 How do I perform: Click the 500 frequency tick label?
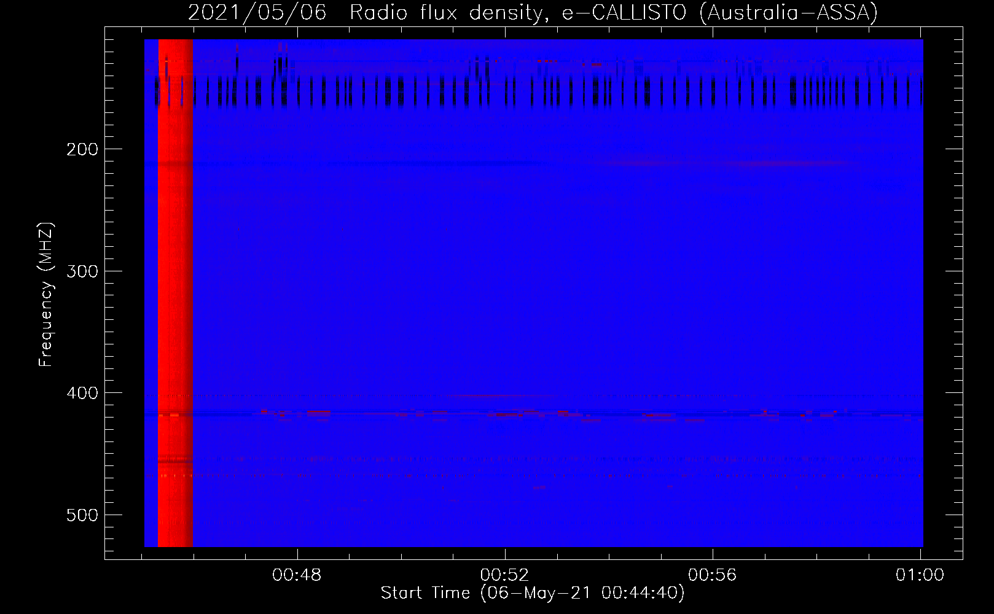pos(82,515)
